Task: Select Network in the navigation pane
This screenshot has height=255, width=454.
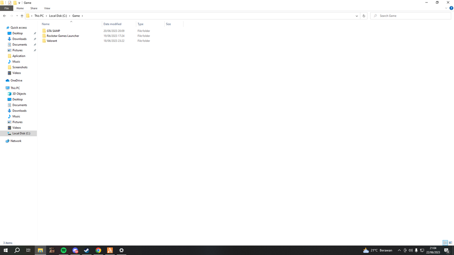Action: [x=16, y=141]
